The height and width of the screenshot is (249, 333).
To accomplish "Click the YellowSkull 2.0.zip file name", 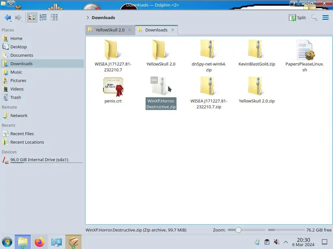I will click(257, 101).
